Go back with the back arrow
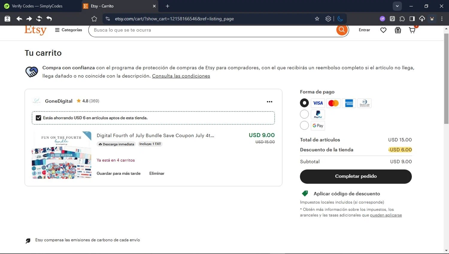 coord(19,19)
